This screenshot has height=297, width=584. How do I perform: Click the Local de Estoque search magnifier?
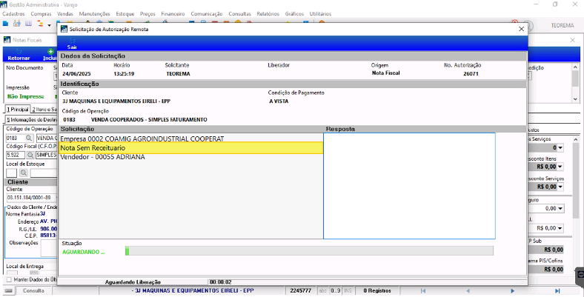click(x=24, y=173)
